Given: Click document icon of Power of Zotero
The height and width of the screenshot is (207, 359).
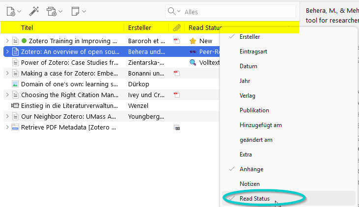Looking at the screenshot, I should point(15,62).
